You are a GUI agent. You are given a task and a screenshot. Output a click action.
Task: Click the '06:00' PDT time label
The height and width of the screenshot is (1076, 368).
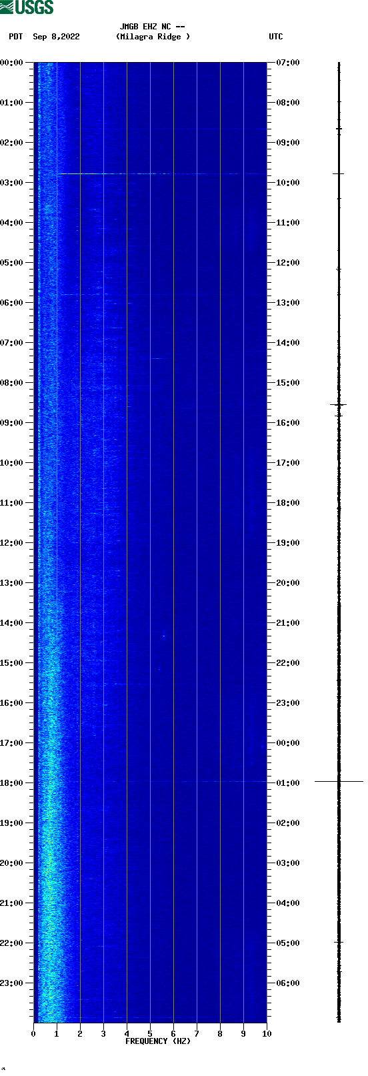point(12,303)
